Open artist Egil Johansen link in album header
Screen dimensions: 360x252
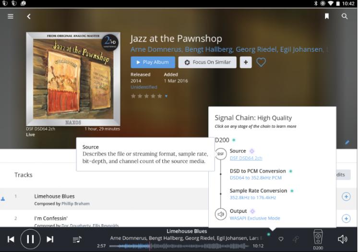click(x=301, y=49)
